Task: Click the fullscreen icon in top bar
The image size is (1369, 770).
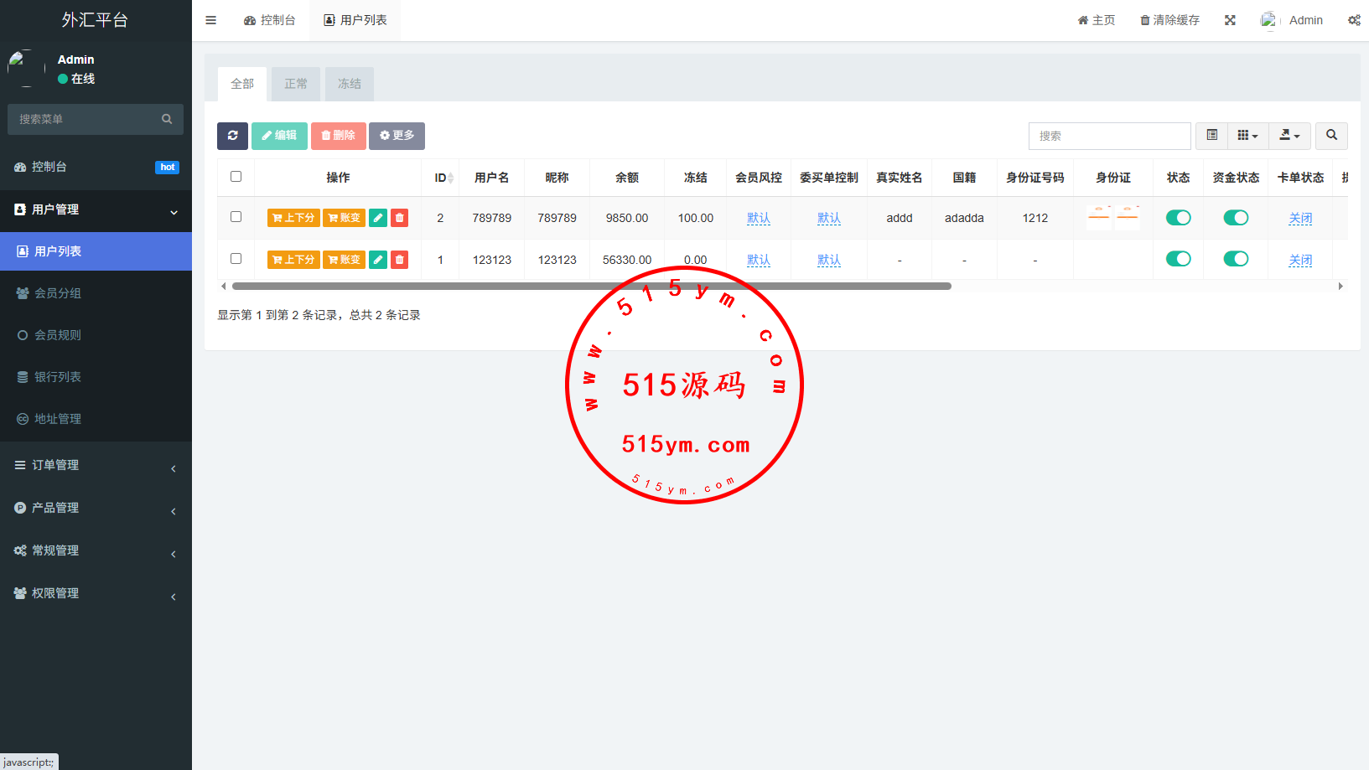Action: pos(1230,20)
